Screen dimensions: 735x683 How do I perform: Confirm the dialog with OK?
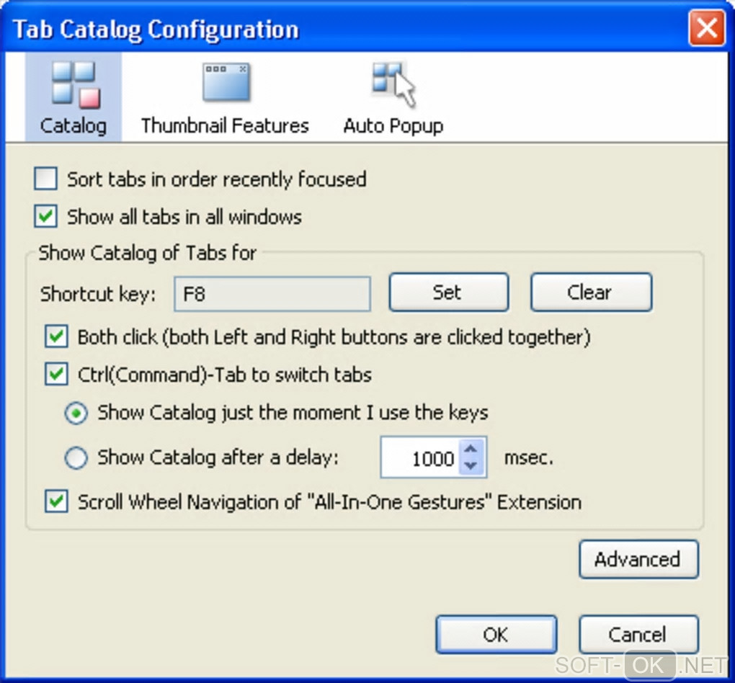496,635
